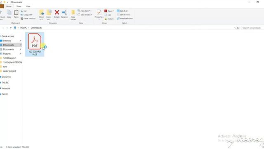The width and height of the screenshot is (264, 149).
Task: Click the Up one level arrow
Action: pos(11,28)
